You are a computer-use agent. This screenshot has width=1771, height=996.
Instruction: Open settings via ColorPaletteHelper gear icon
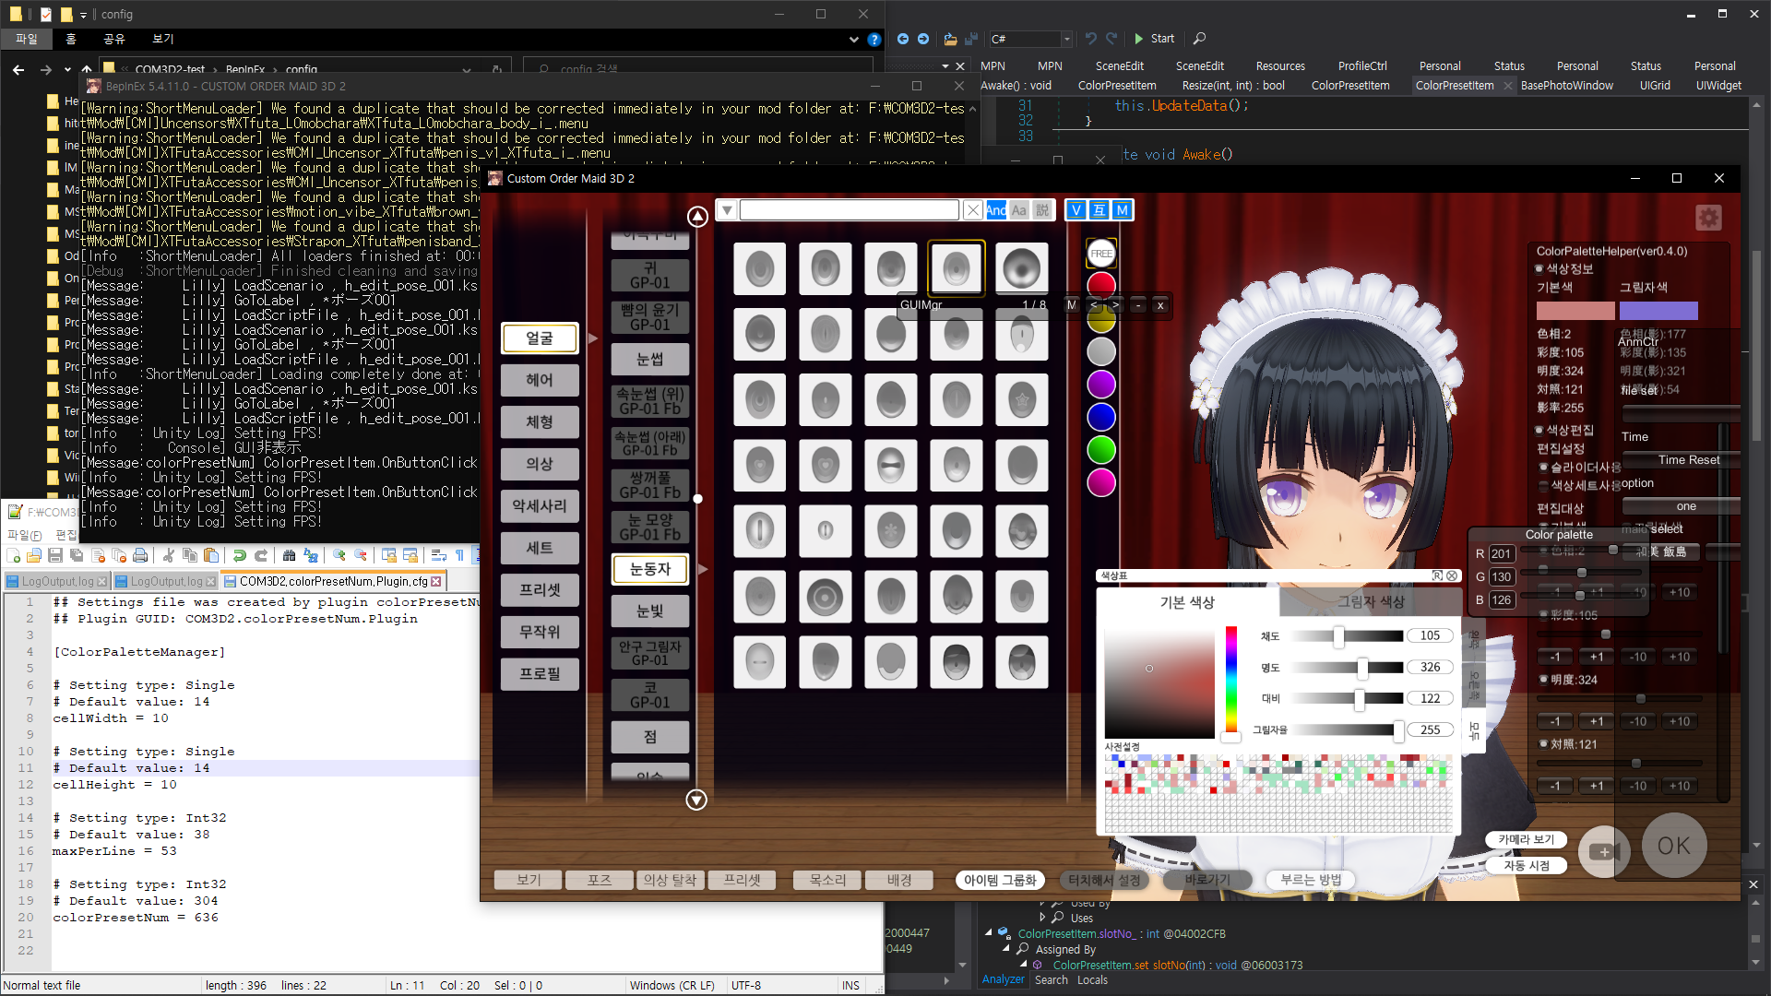pos(1708,218)
